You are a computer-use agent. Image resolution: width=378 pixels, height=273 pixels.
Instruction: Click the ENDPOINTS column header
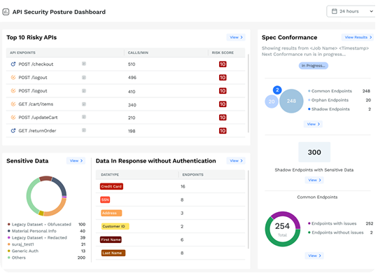pyautogui.click(x=193, y=174)
